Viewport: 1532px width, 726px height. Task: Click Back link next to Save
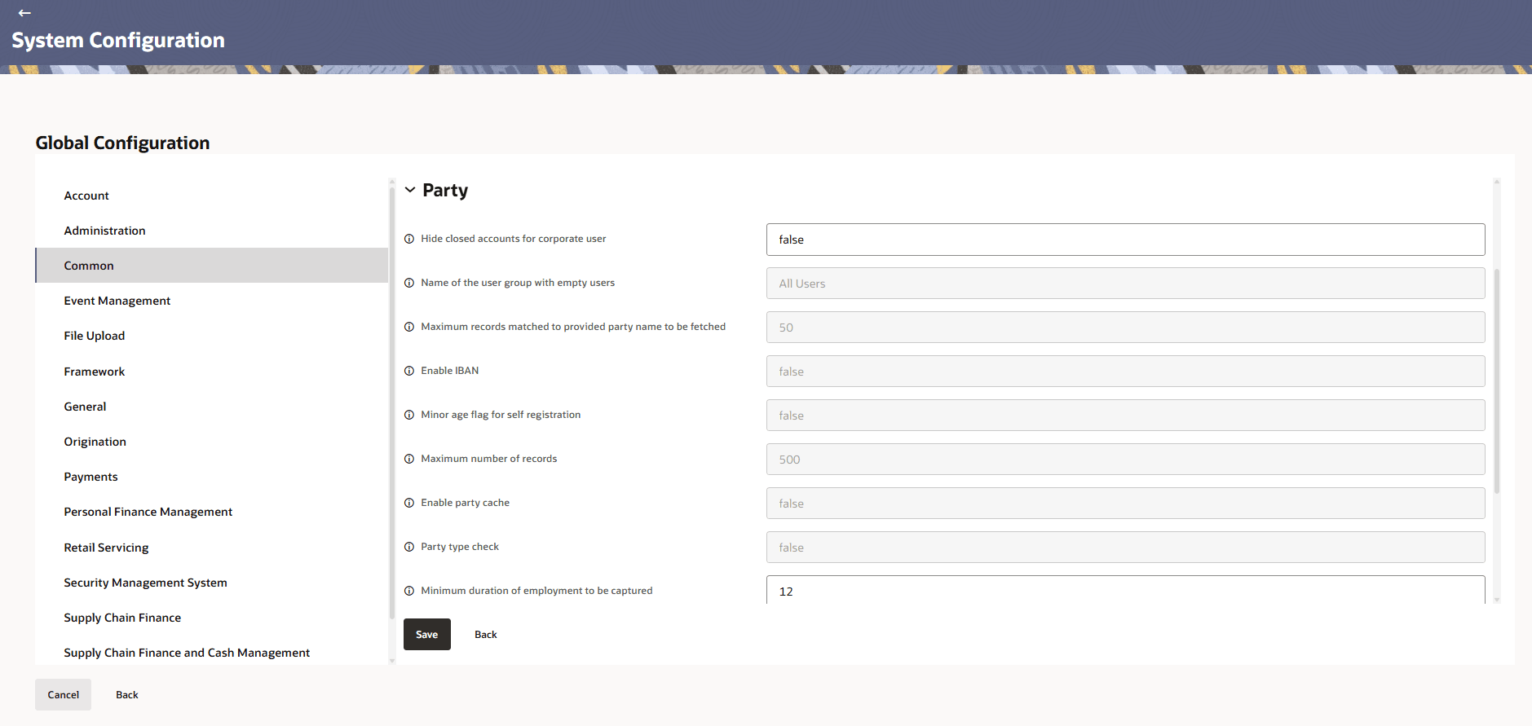(486, 635)
